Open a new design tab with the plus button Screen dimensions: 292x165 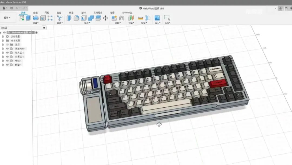[x=280, y=8]
